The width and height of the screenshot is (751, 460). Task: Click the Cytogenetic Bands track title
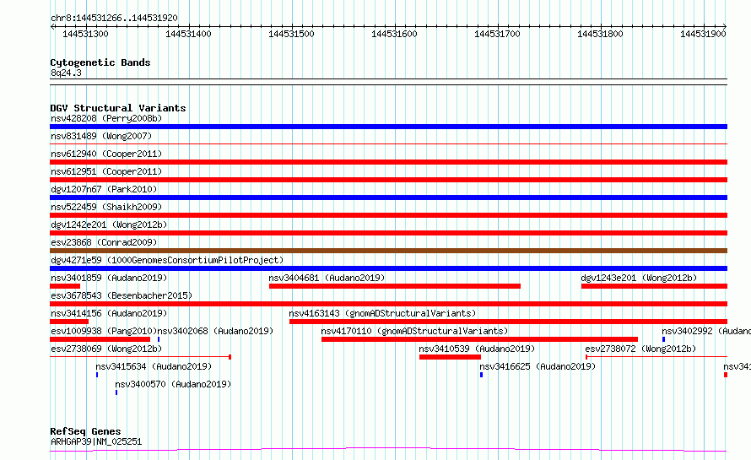click(100, 62)
